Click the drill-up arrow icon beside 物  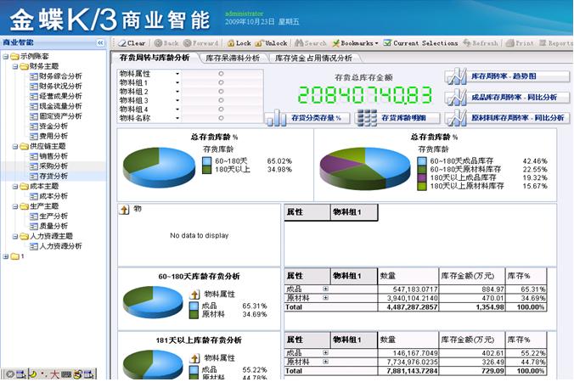tap(124, 209)
